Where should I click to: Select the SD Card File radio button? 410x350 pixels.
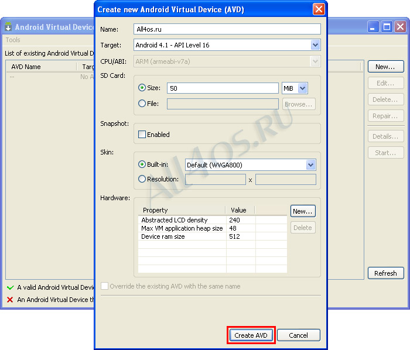142,104
